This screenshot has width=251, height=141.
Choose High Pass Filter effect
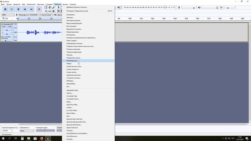88,105
